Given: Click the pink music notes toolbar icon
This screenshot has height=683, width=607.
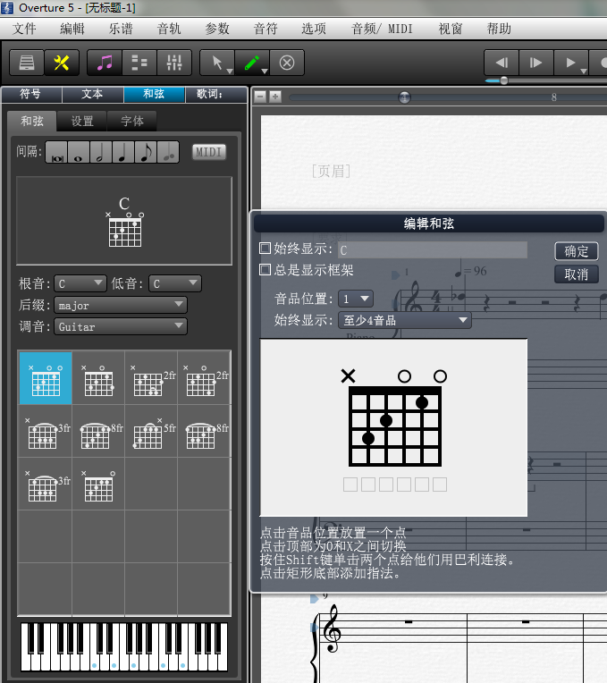Looking at the screenshot, I should tap(105, 63).
